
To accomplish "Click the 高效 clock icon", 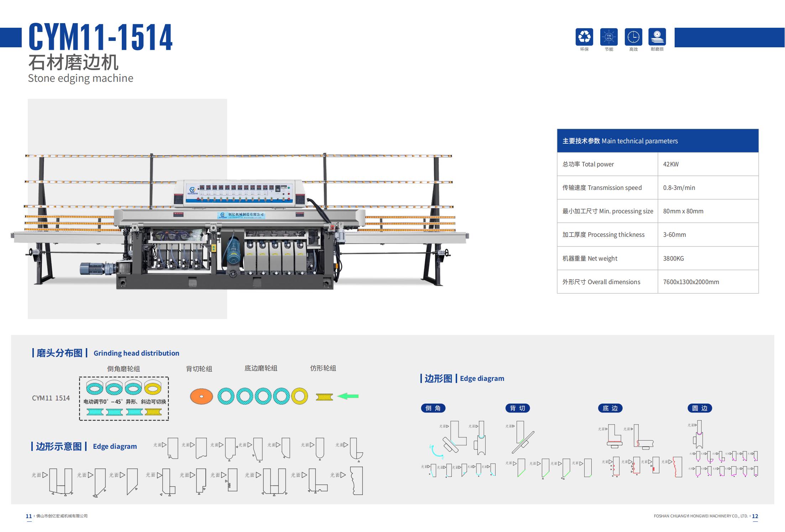I will 633,37.
